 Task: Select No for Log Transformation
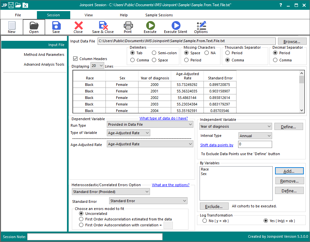(x=204, y=221)
